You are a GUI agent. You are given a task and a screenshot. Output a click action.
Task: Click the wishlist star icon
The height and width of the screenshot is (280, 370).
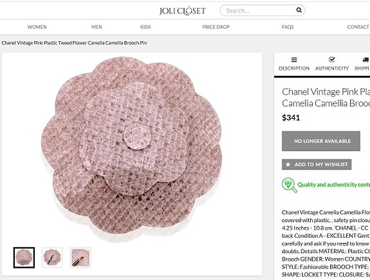click(288, 164)
